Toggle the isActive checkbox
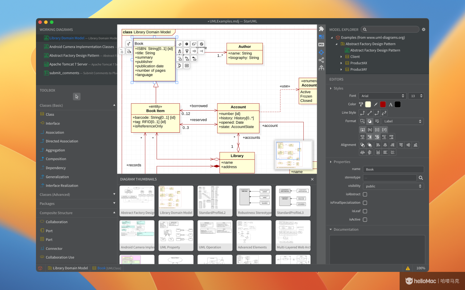This screenshot has height=290, width=465. click(365, 219)
